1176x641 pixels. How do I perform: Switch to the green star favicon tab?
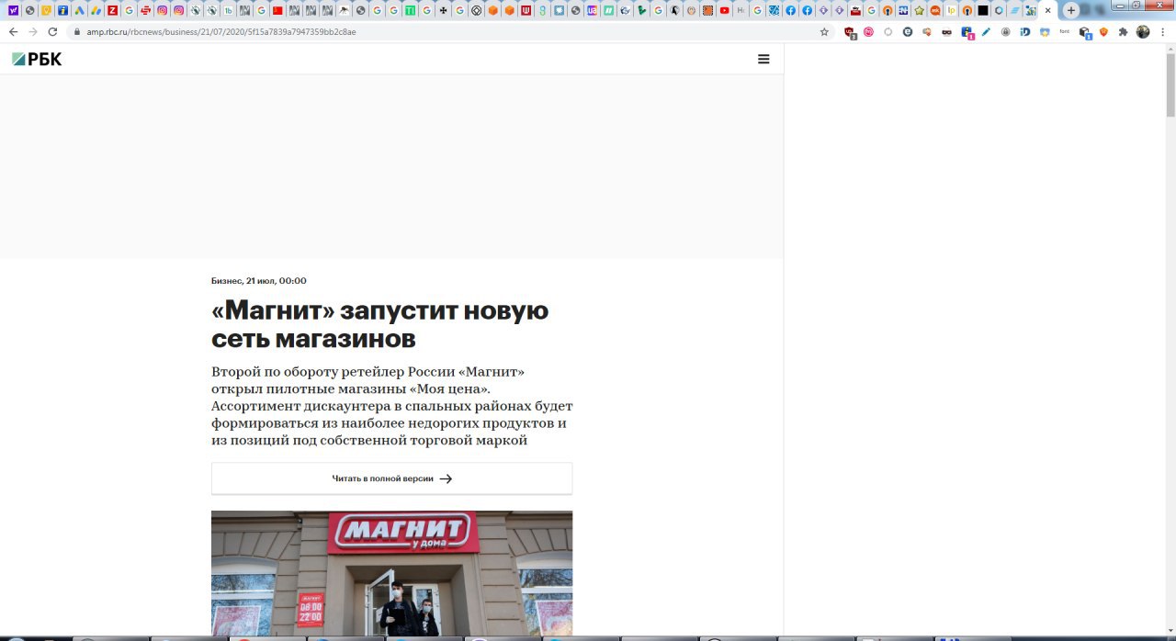pyautogui.click(x=919, y=10)
